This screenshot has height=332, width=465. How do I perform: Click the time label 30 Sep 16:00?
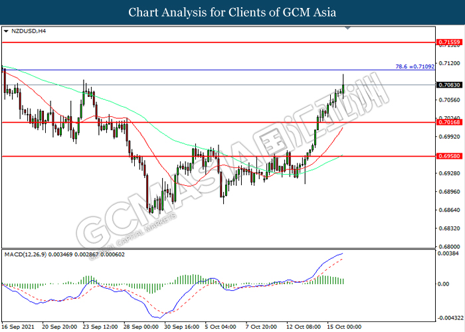point(182,327)
